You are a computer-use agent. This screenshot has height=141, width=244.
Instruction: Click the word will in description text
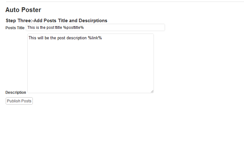tap(40, 38)
